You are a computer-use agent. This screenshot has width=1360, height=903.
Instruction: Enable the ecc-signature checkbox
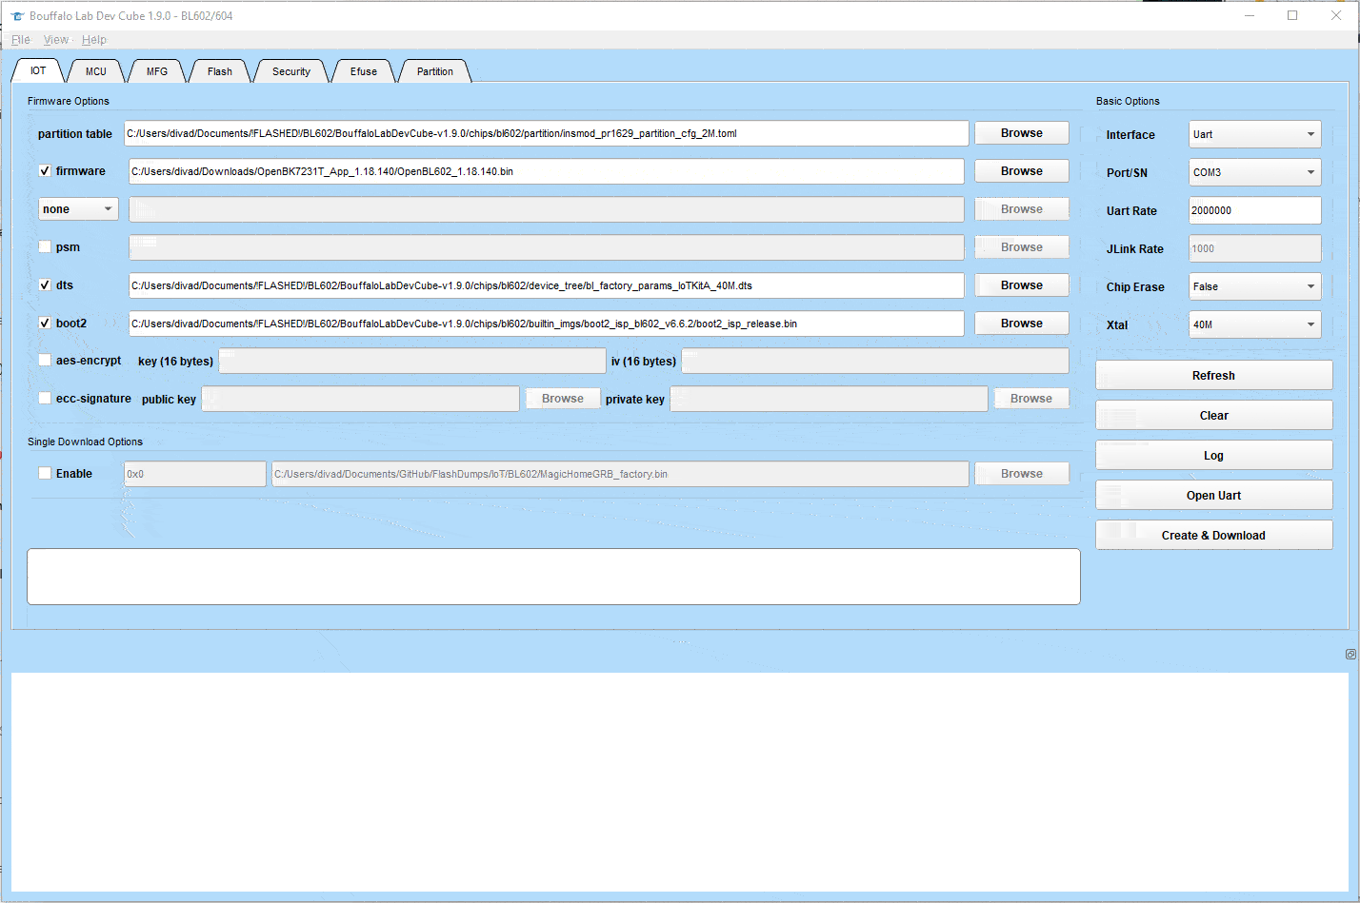(x=45, y=399)
